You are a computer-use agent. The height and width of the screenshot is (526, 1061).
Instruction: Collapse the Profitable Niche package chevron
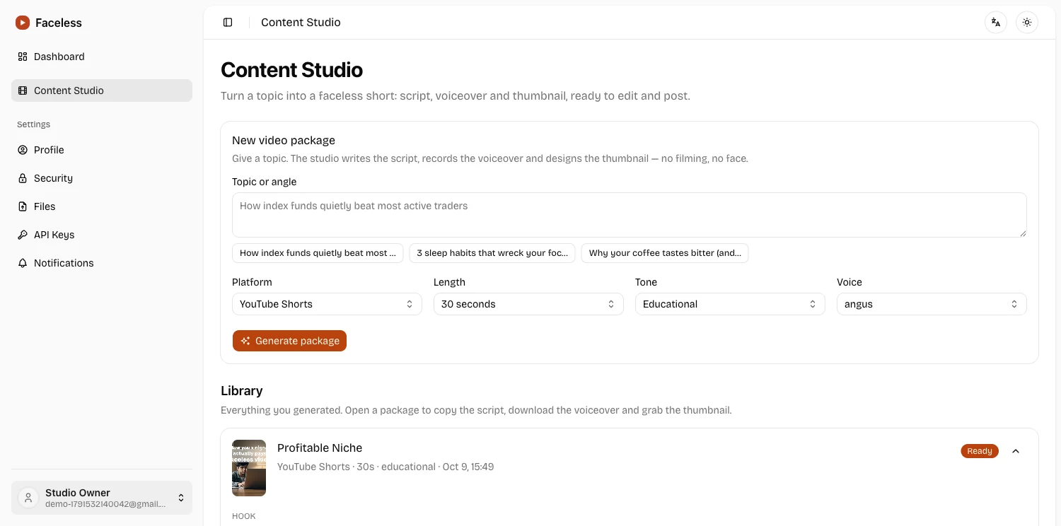(x=1016, y=451)
